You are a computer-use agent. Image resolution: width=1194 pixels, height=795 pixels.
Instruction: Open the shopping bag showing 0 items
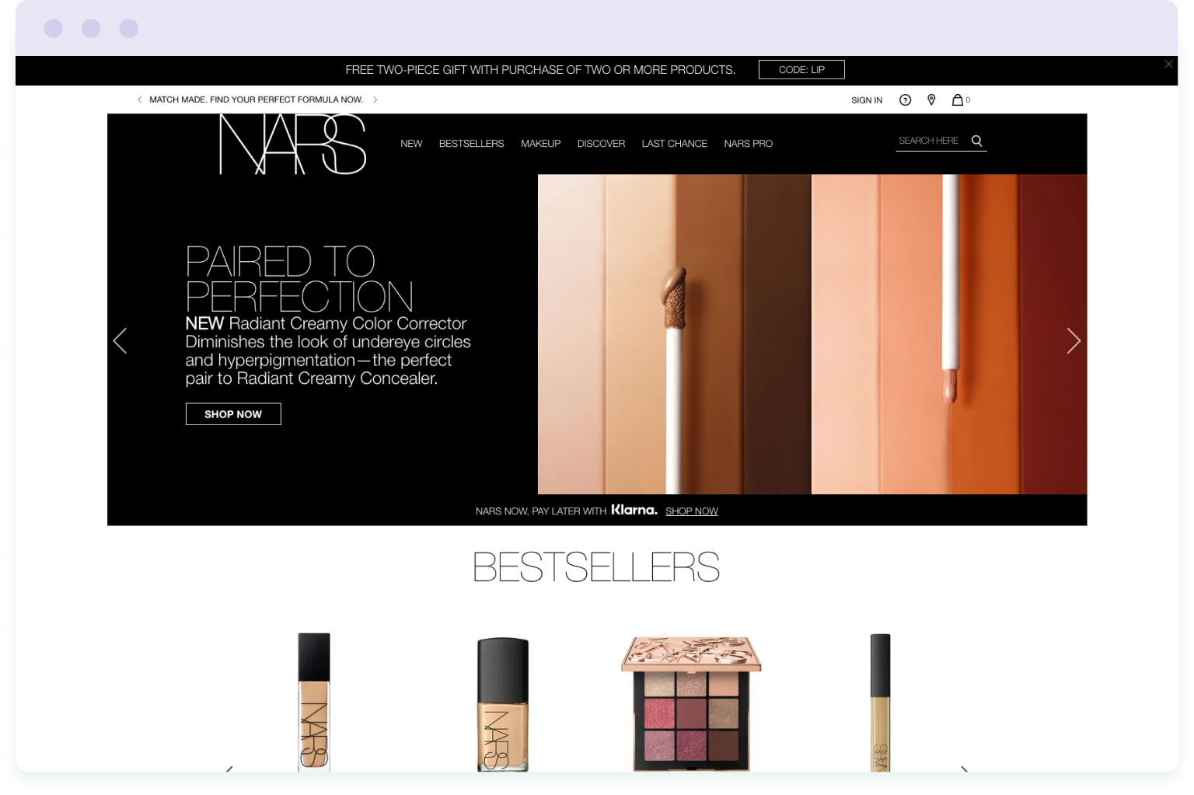click(960, 99)
